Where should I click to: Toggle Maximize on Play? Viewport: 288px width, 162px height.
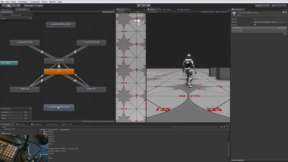pyautogui.click(x=207, y=12)
